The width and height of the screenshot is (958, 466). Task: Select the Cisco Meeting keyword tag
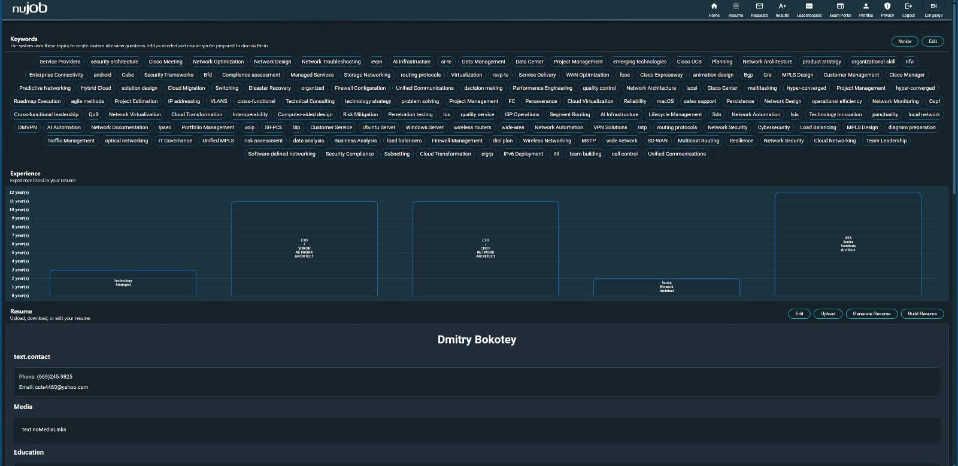[x=165, y=62]
